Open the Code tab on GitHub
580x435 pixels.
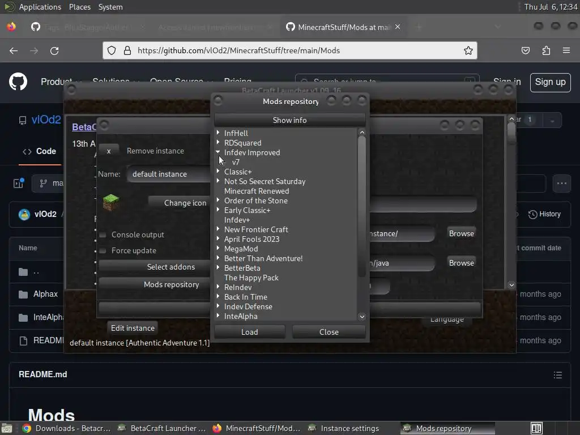coord(40,151)
